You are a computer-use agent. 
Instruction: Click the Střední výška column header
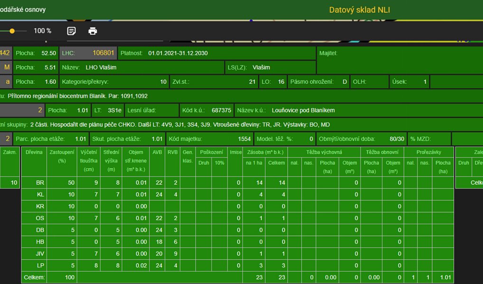click(111, 161)
